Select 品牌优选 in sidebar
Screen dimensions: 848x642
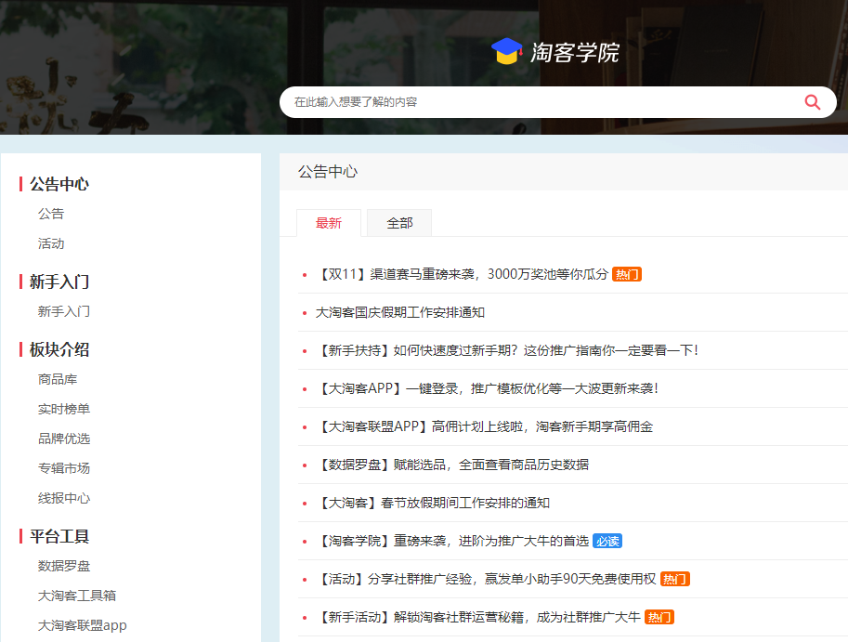[64, 439]
